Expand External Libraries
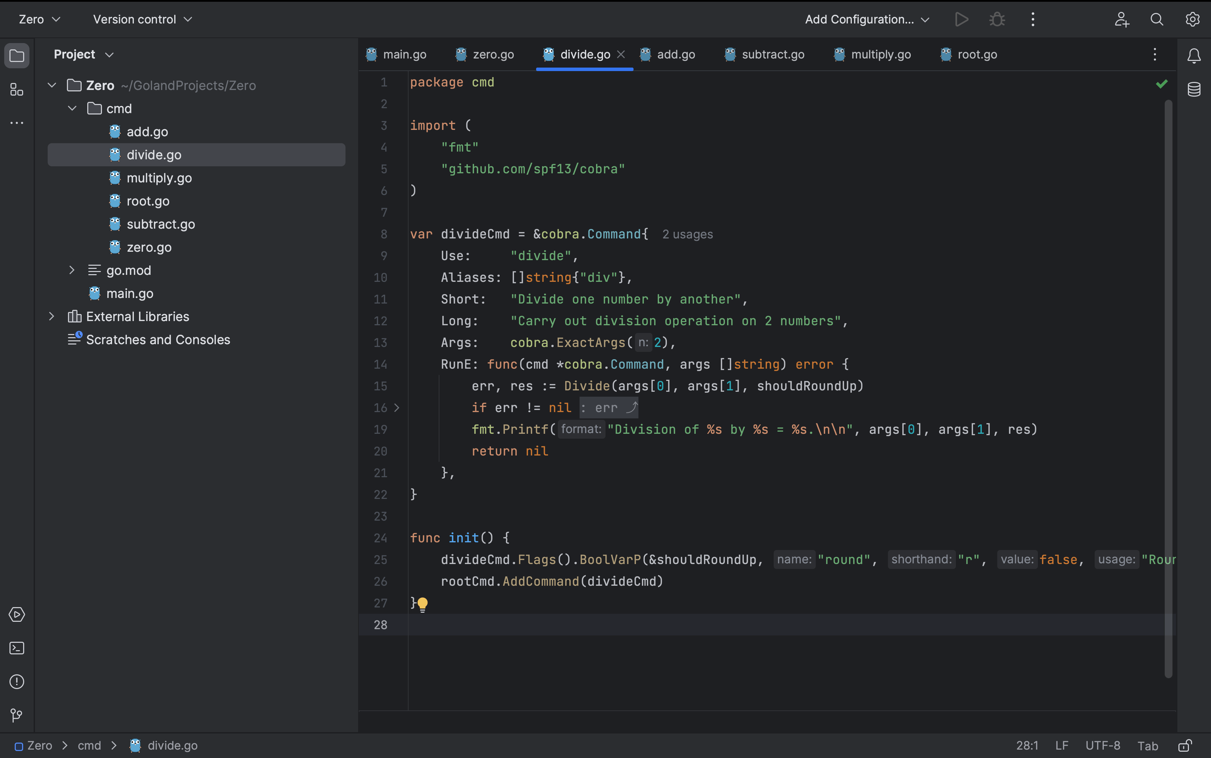The height and width of the screenshot is (758, 1211). coord(52,317)
